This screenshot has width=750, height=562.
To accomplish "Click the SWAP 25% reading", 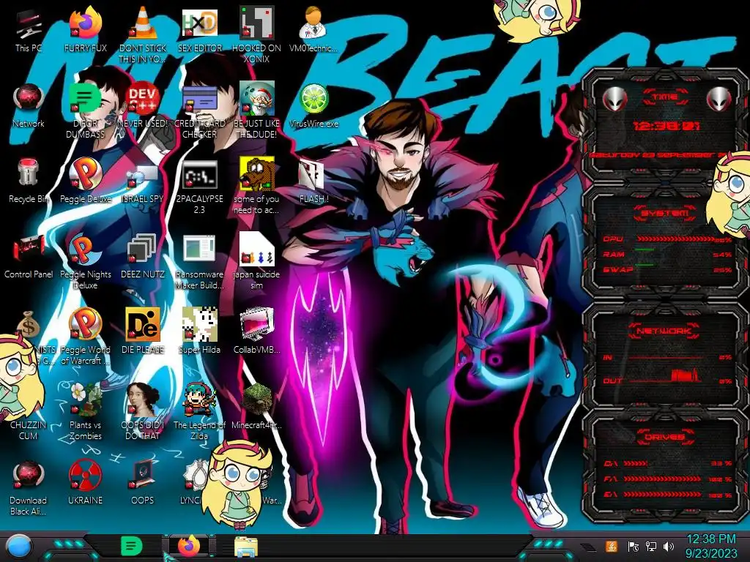I will point(722,270).
